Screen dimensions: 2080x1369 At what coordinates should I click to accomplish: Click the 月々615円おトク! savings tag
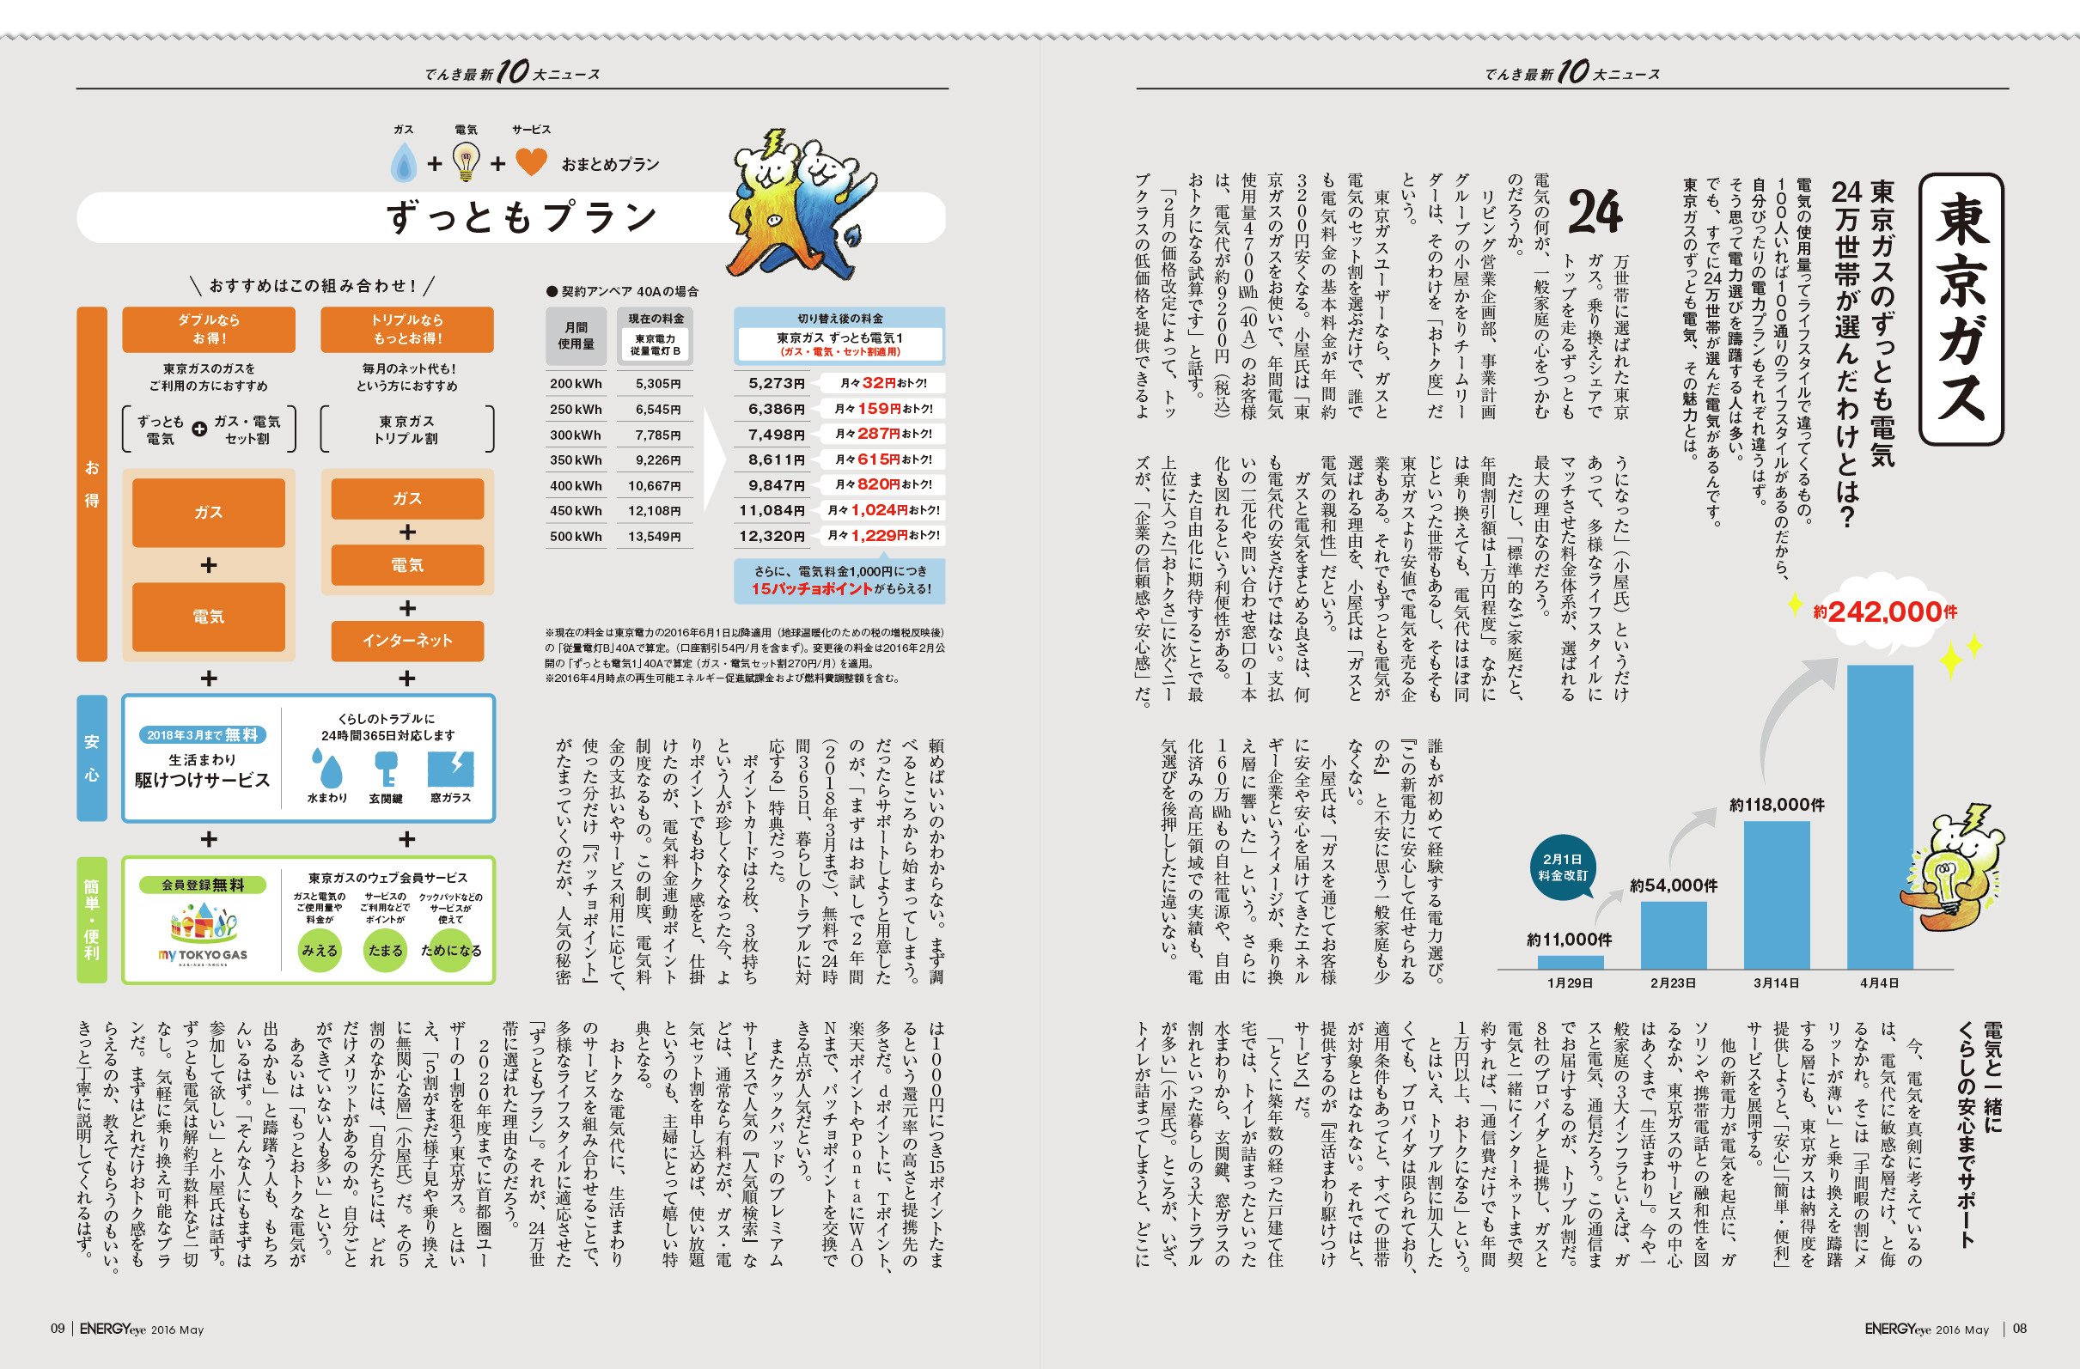tap(882, 459)
